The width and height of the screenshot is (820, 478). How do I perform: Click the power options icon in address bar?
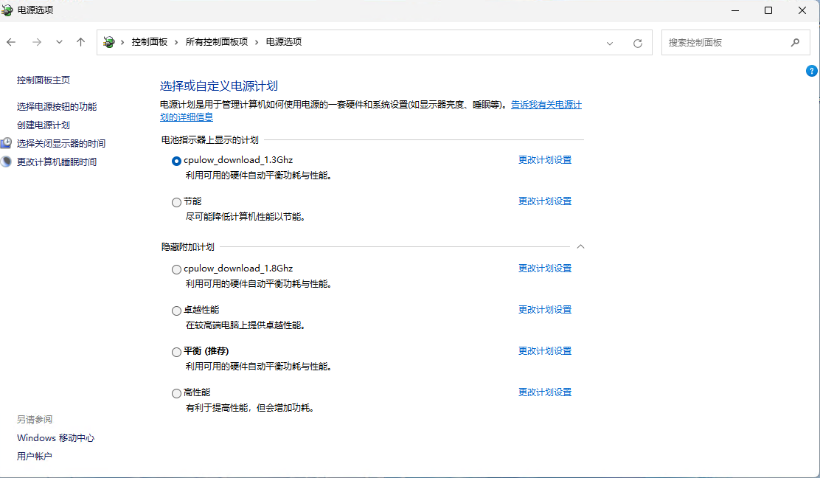pos(109,42)
